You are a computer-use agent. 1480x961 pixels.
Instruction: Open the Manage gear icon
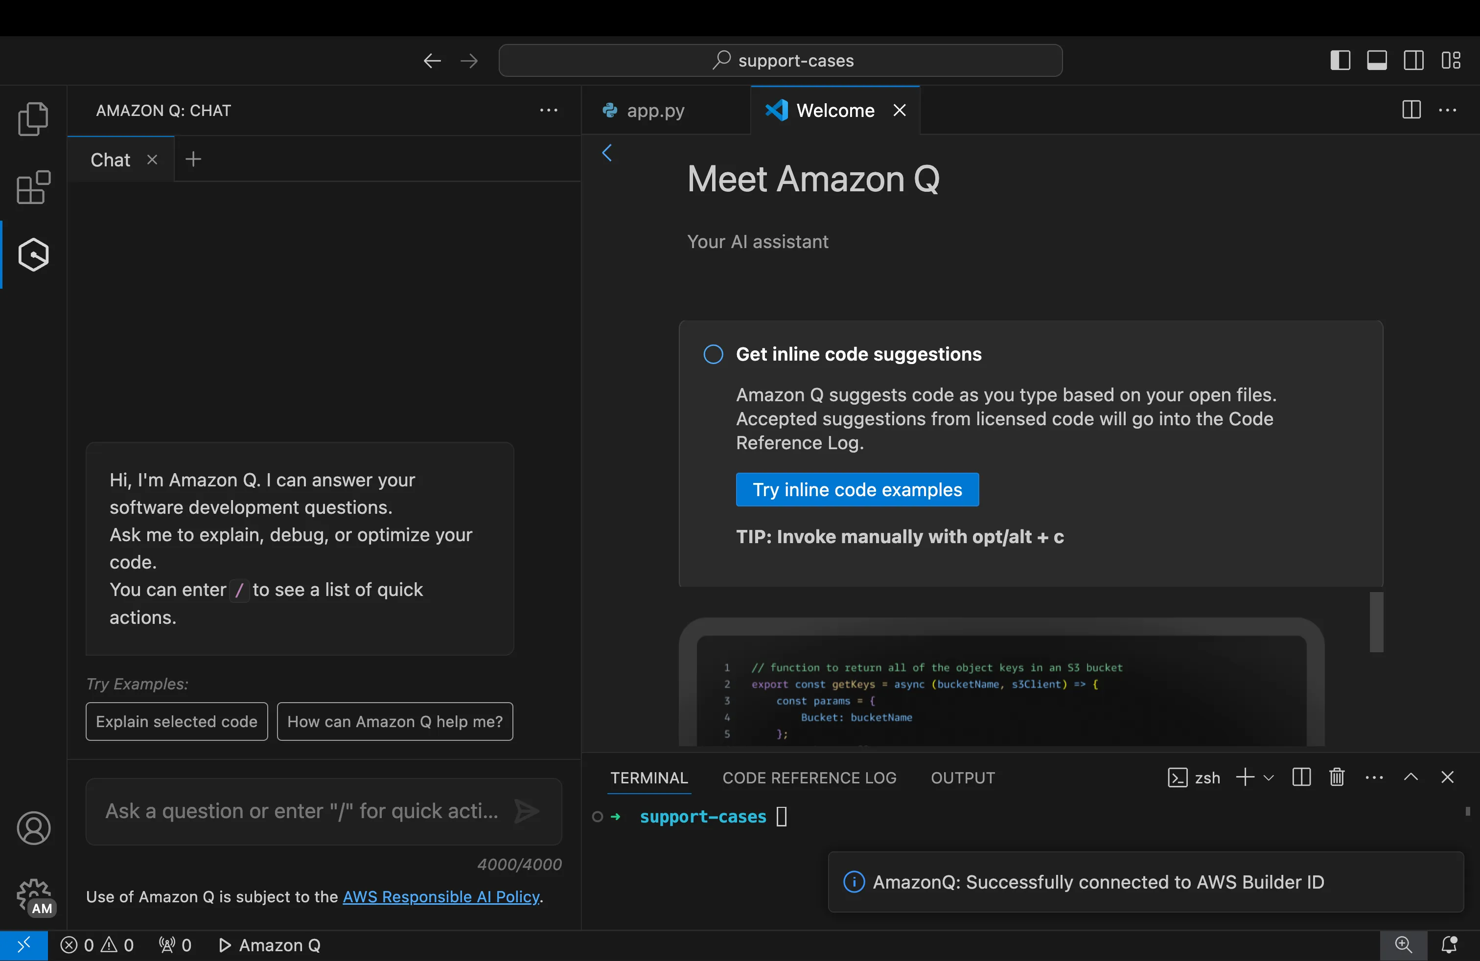point(33,896)
